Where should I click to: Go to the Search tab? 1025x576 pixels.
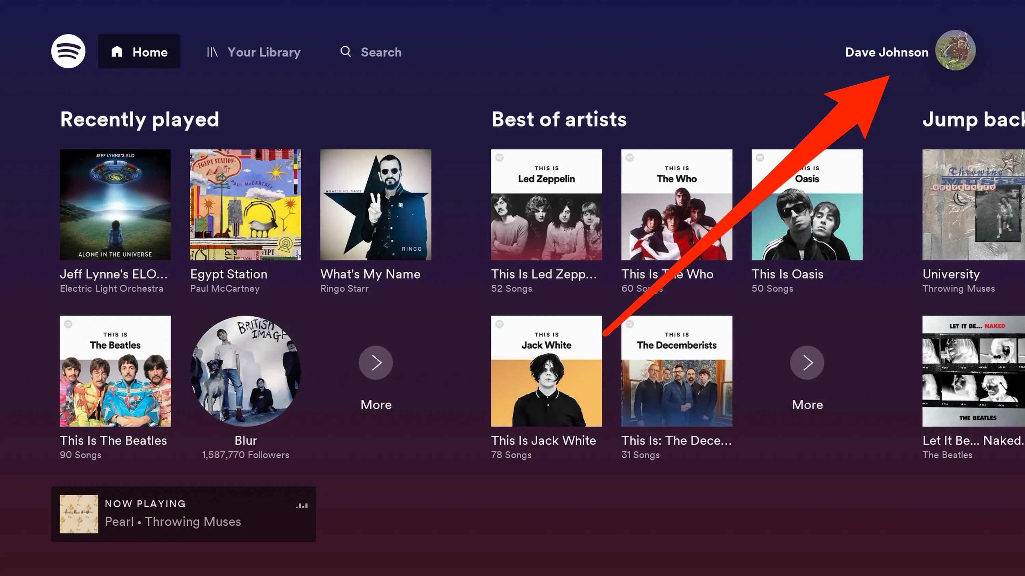(381, 52)
